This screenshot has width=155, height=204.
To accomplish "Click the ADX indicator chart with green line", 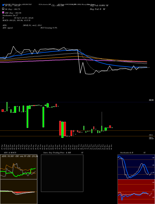I will (x=19, y=167).
